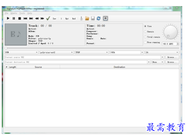Toggle the Rnd random play button
Screen dimensions: 188x138
[74, 18]
